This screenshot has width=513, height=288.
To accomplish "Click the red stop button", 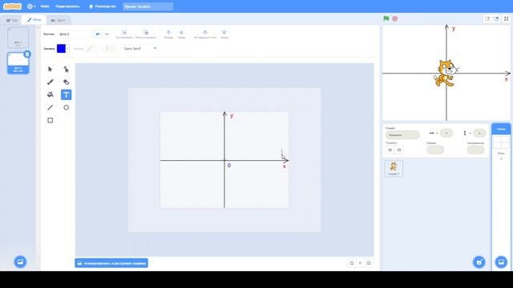I will pyautogui.click(x=395, y=18).
